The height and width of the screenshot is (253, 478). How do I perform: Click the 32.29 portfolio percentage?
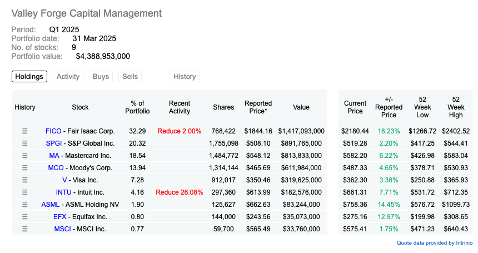[137, 131]
